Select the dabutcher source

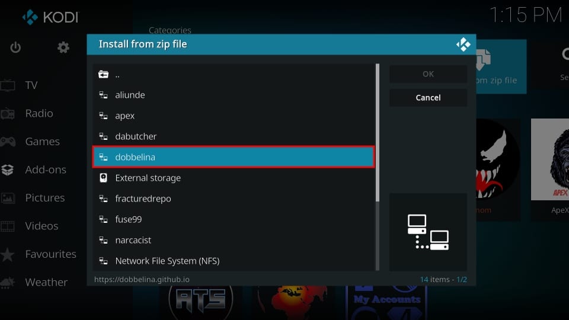pyautogui.click(x=234, y=136)
